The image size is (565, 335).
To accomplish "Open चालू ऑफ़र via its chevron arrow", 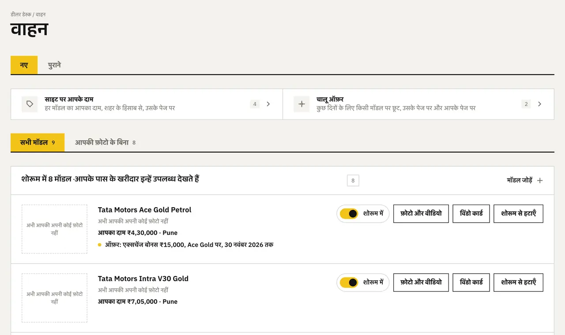I will pos(539,104).
